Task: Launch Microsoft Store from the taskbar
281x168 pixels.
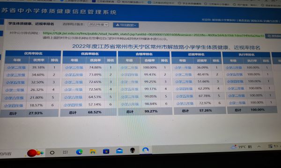Action: [x=106, y=151]
